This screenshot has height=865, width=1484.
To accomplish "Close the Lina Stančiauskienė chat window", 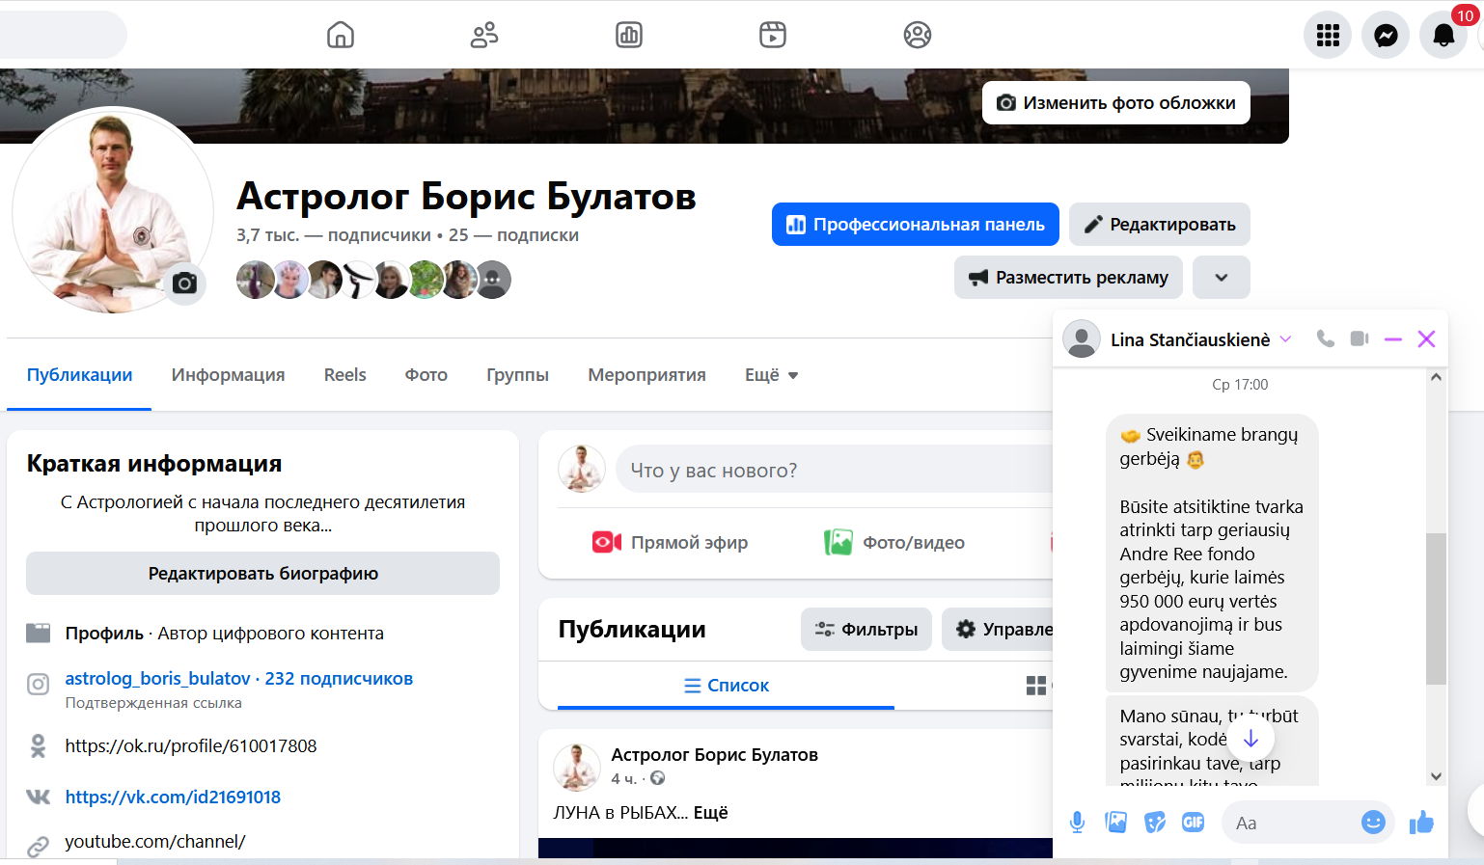I will pos(1426,338).
